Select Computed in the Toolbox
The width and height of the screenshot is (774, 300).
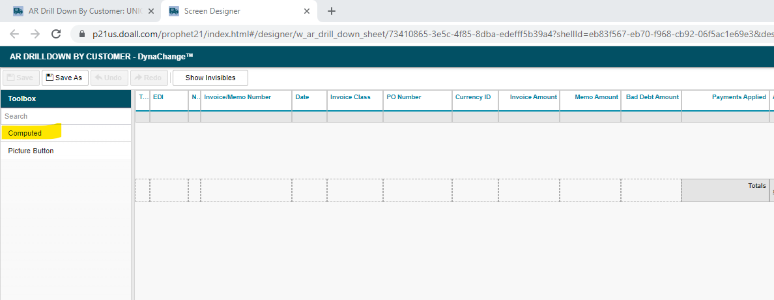(x=25, y=133)
